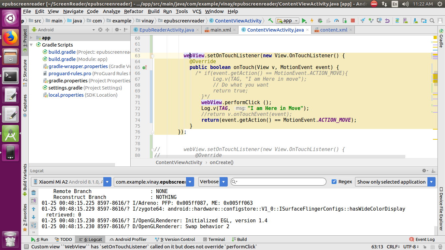Open the Terminal tool window button

point(214,239)
